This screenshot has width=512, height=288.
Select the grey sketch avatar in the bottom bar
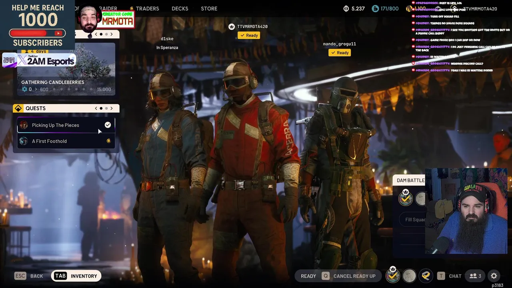(x=409, y=276)
